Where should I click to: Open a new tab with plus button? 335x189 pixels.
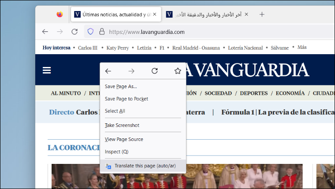coord(262,14)
